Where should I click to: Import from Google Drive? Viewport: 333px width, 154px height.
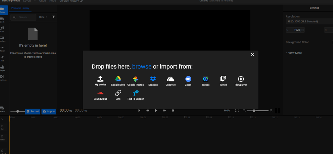point(118,81)
